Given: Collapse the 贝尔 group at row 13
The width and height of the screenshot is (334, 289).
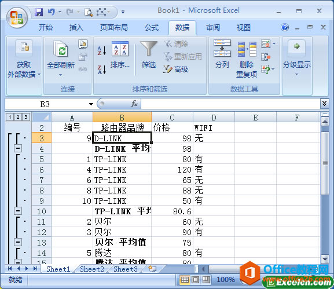Looking at the screenshot, I should click(18, 242).
